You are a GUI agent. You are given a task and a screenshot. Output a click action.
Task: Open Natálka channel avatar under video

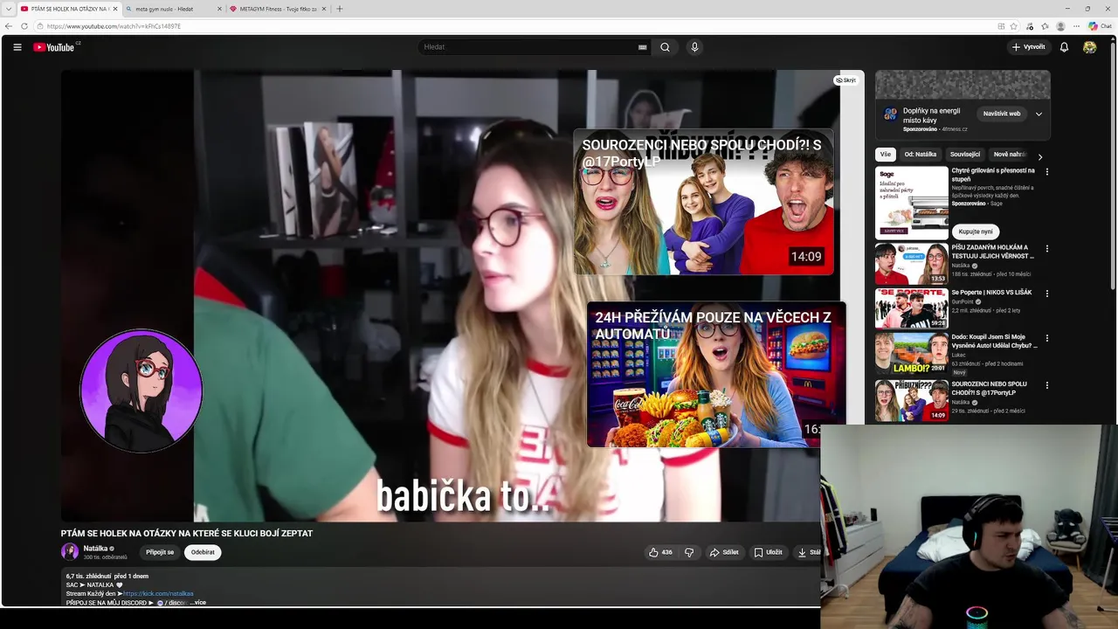[x=70, y=552]
